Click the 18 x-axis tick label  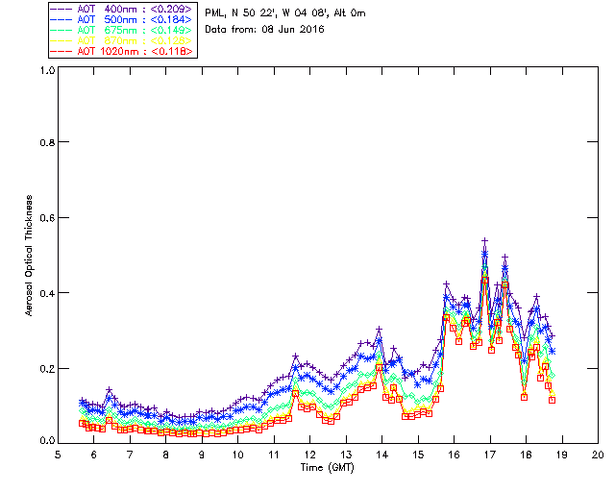tap(527, 455)
